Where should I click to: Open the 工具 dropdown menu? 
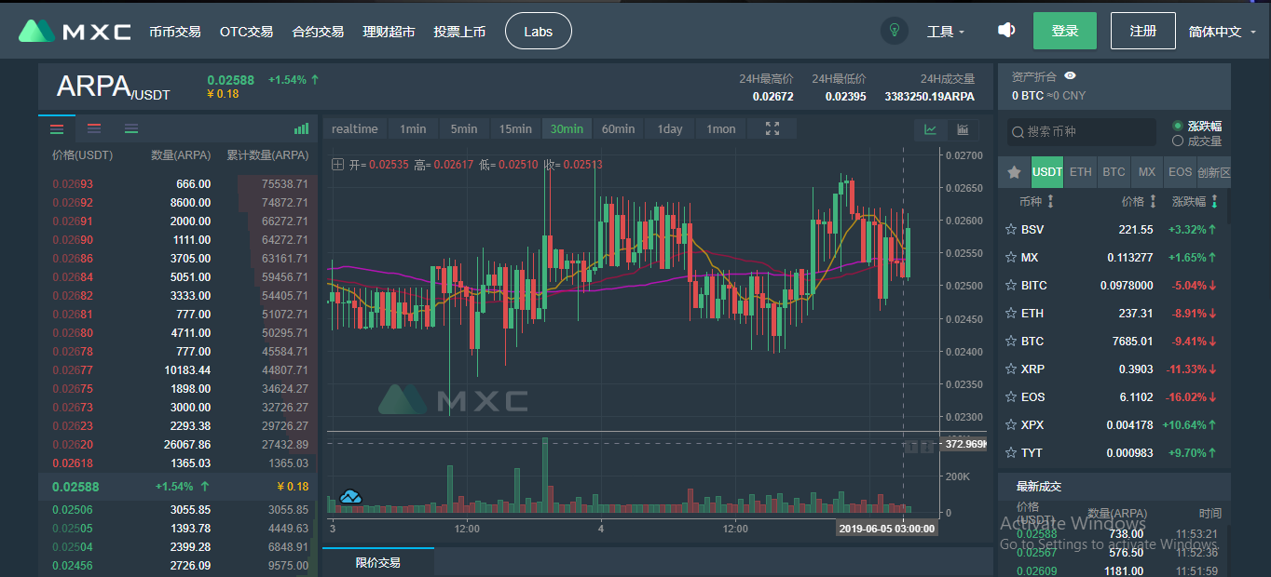(946, 32)
